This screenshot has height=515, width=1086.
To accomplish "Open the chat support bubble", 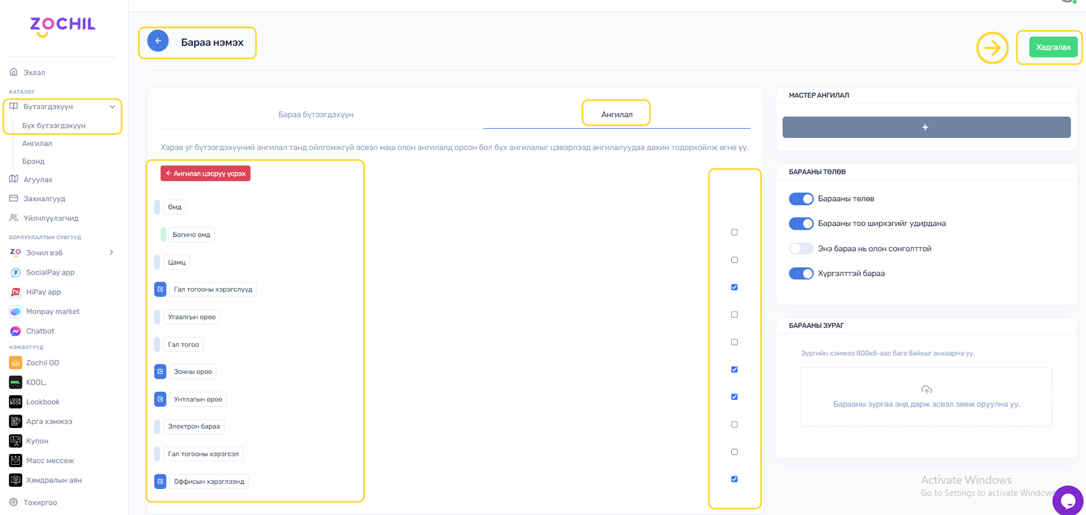I will point(1067,500).
